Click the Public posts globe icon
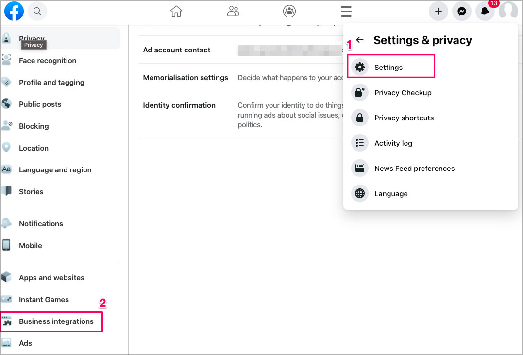 [6, 104]
